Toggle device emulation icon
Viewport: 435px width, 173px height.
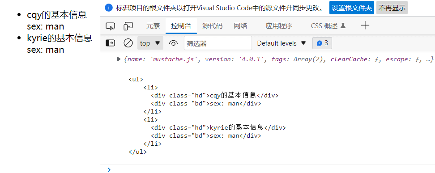pyautogui.click(x=128, y=26)
